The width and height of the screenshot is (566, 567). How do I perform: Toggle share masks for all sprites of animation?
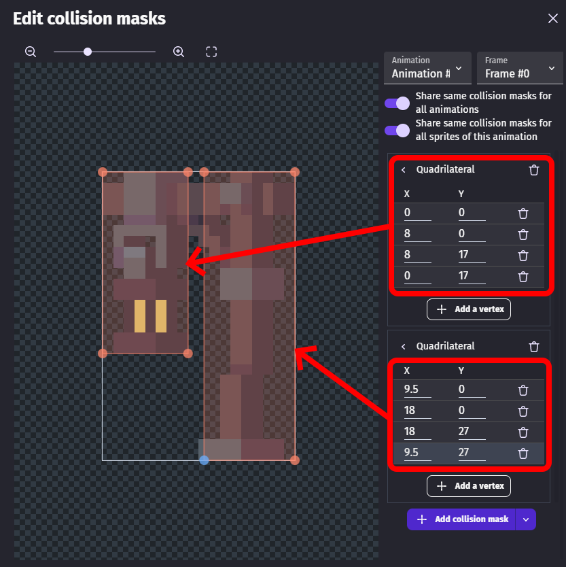pyautogui.click(x=397, y=131)
